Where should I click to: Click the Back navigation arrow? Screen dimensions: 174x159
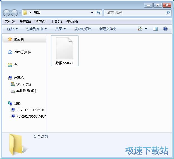pos(6,13)
